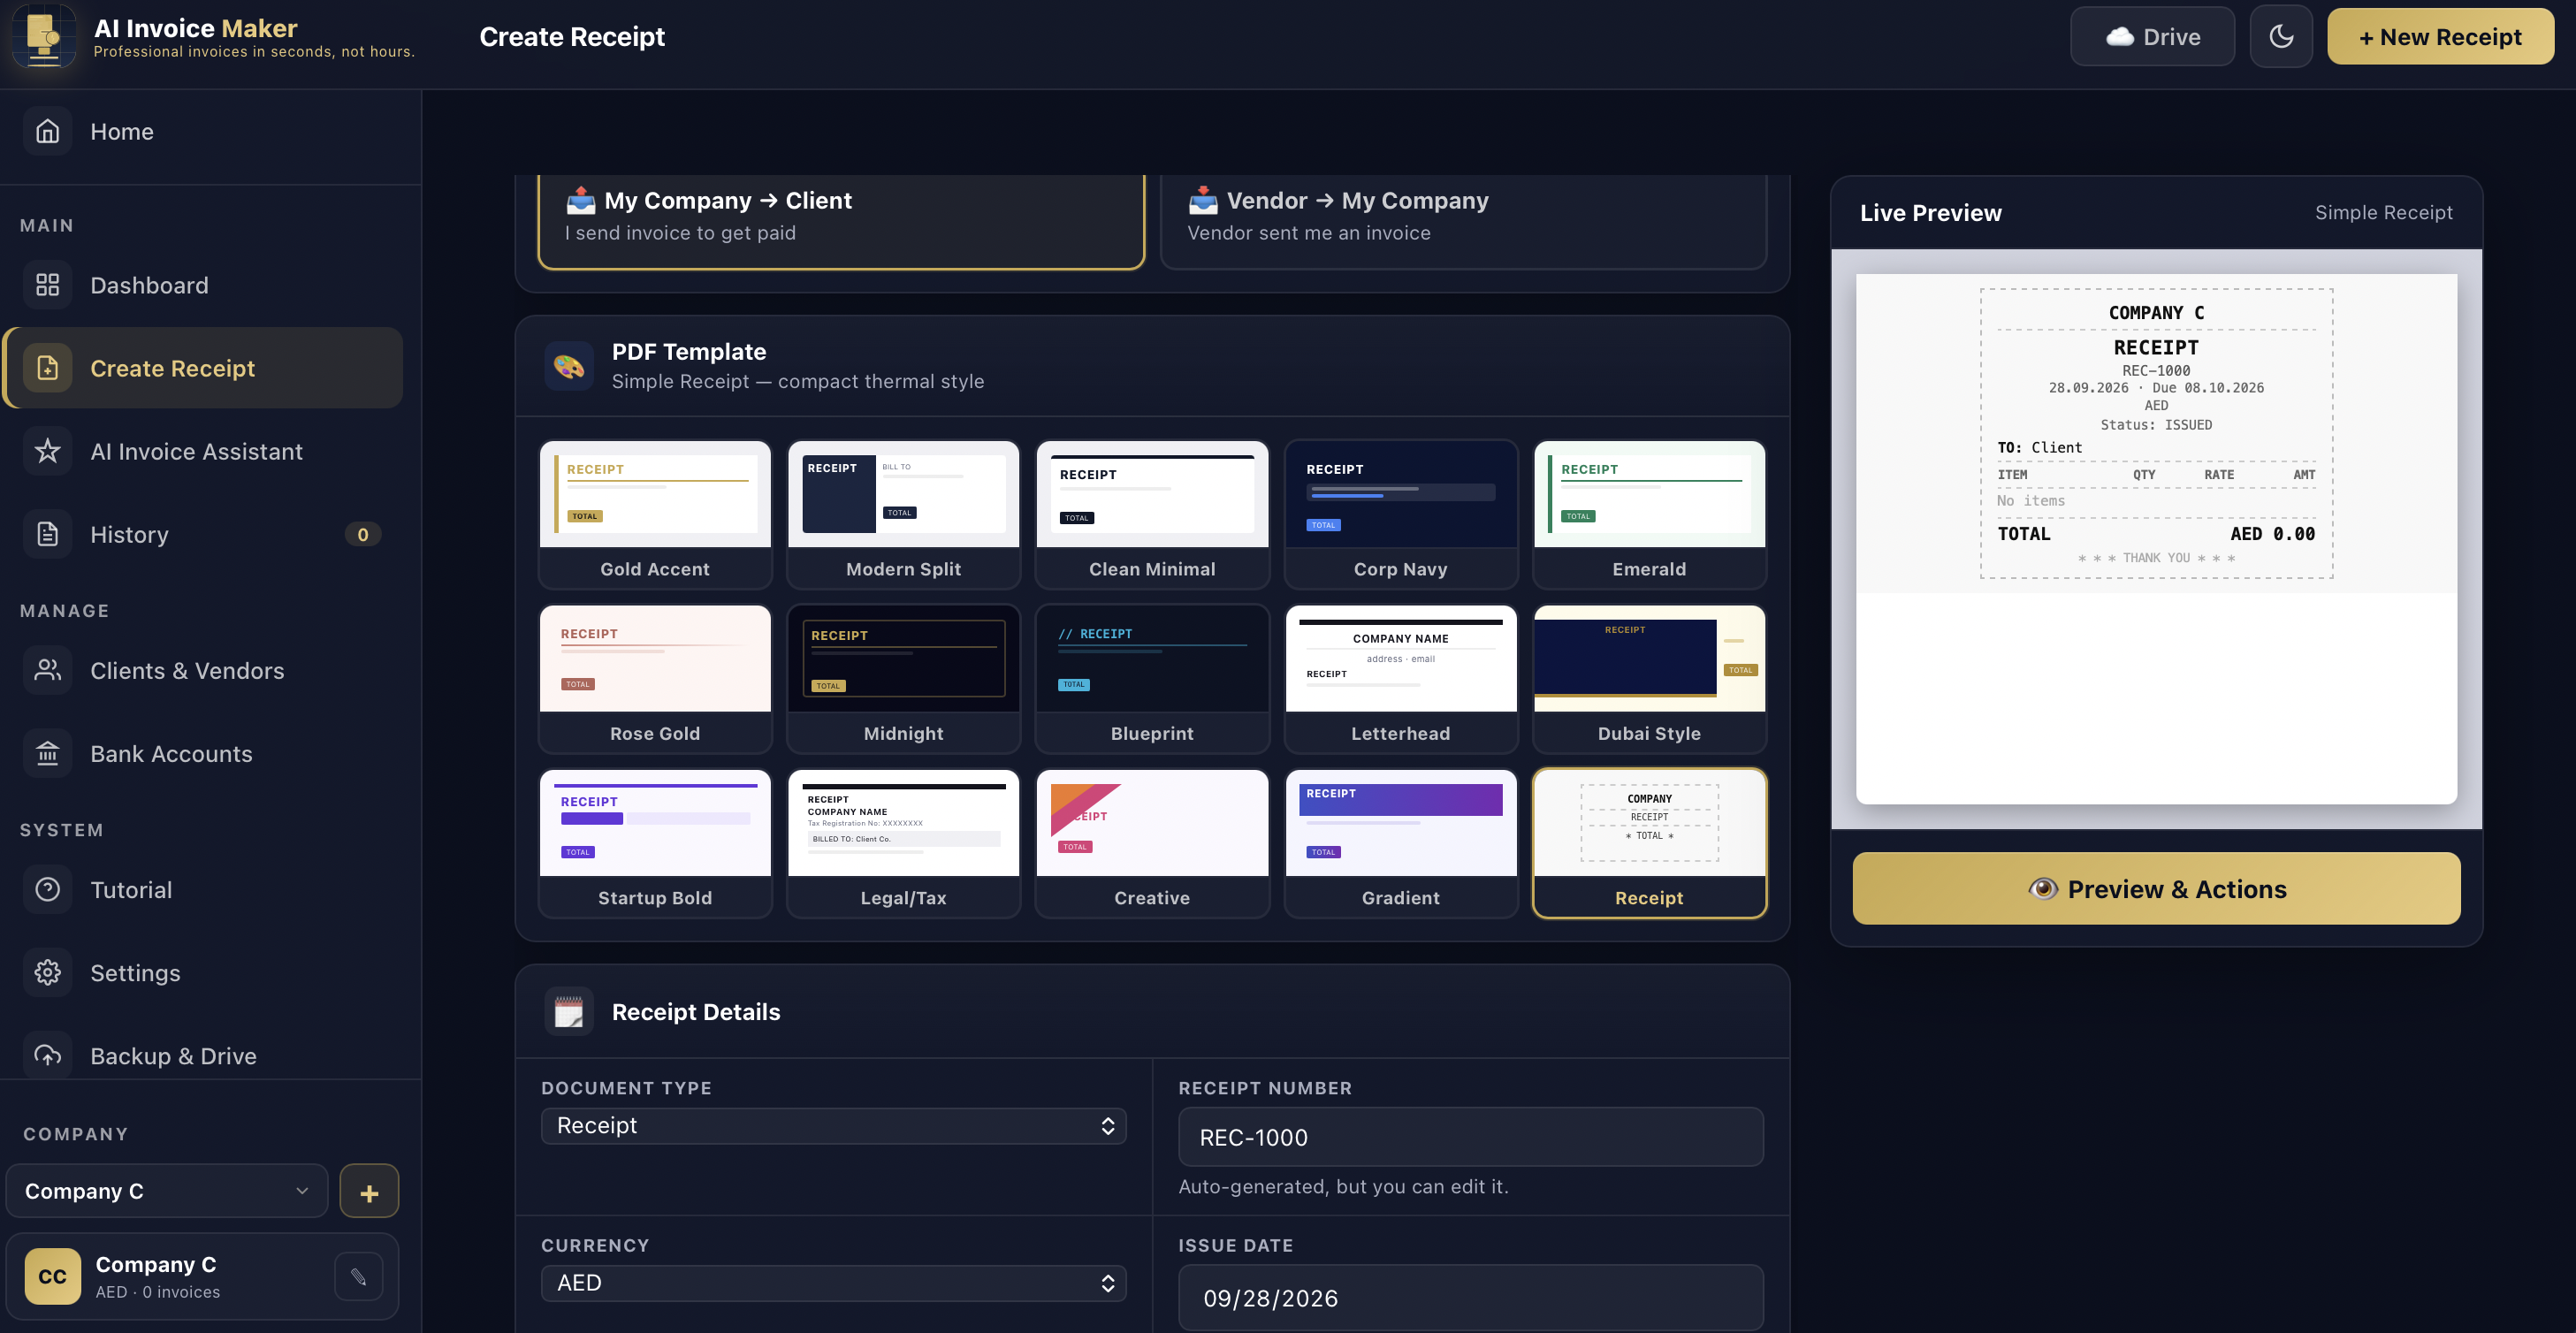Click the AI Invoice Maker logo icon
The height and width of the screenshot is (1333, 2576).
44,37
